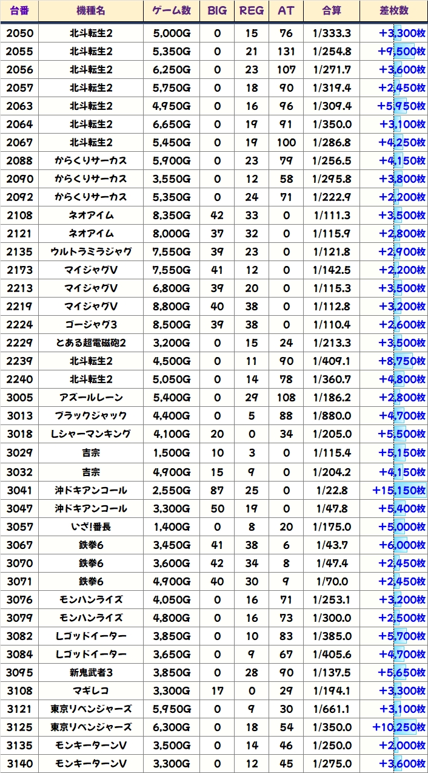Screen dimensions: 428x773
Task: Click the 機種名 column header
Action: click(91, 11)
